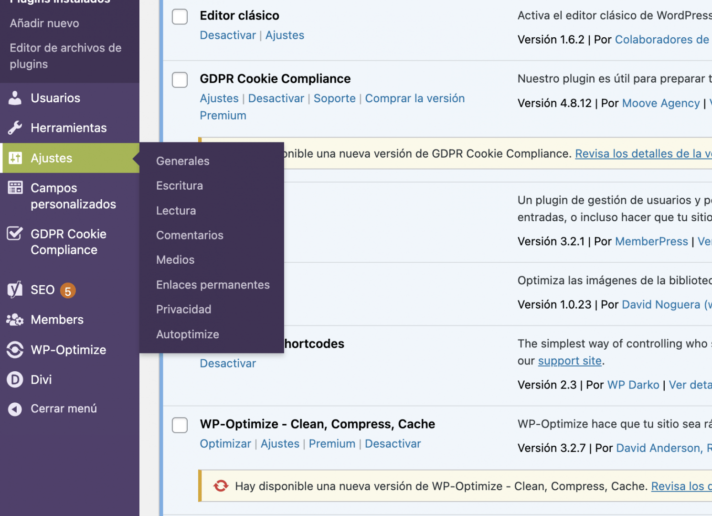This screenshot has height=516, width=712.
Task: Open Escritura in the Ajustes submenu
Action: 180,186
